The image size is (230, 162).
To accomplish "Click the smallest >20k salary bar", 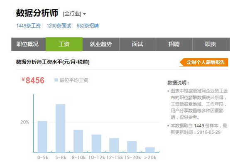I will (150, 150).
